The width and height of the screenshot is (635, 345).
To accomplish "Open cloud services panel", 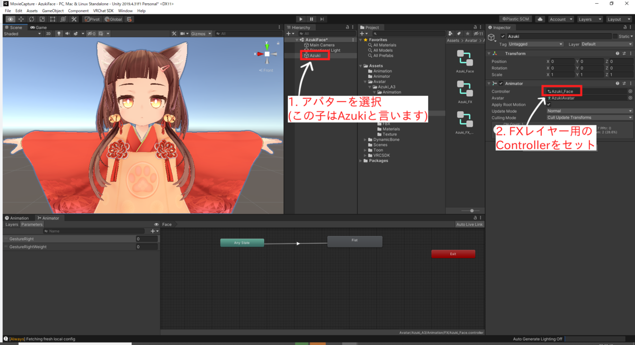I will (540, 19).
